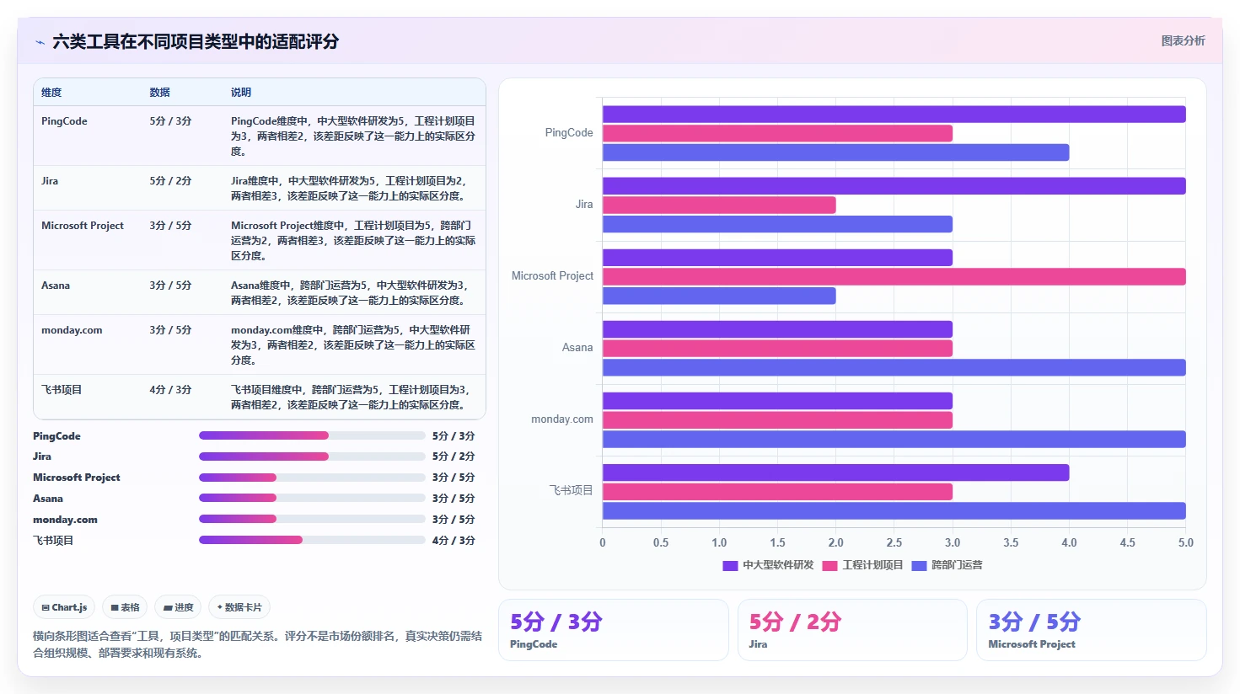Click the monday.com table row name
Viewport: 1240px width, 694px height.
(72, 330)
